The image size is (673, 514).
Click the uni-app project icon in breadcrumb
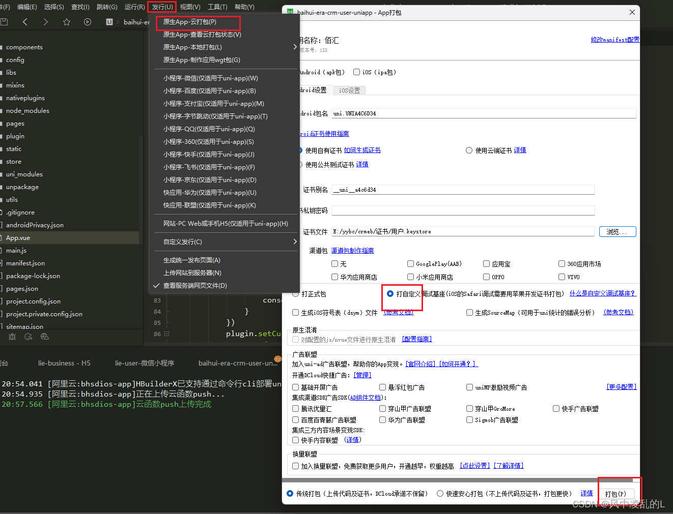pyautogui.click(x=108, y=21)
